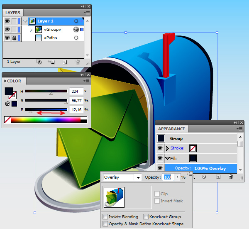Open Layers panel options menu
This screenshot has width=249, height=229.
(x=86, y=13)
